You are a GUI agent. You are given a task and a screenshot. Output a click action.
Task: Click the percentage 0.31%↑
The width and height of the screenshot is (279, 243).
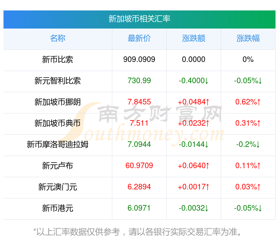click(248, 123)
